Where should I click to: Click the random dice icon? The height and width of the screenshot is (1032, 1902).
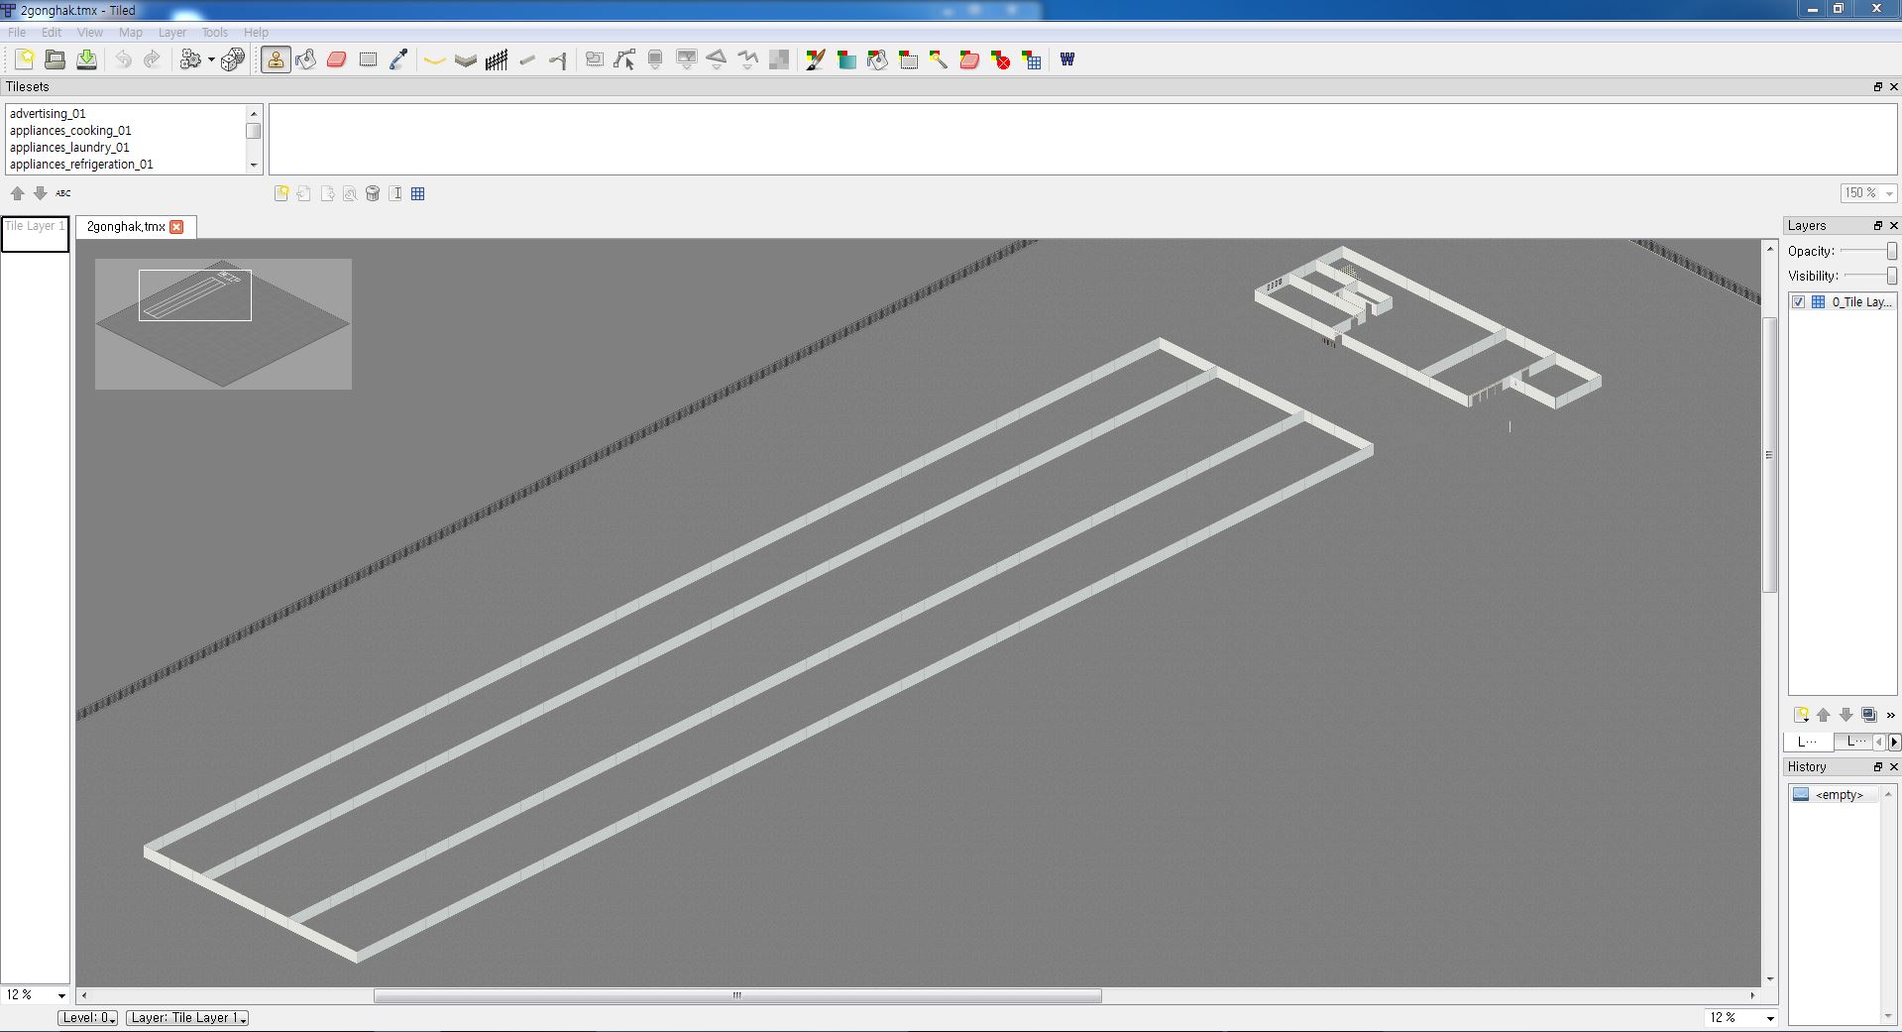click(233, 60)
